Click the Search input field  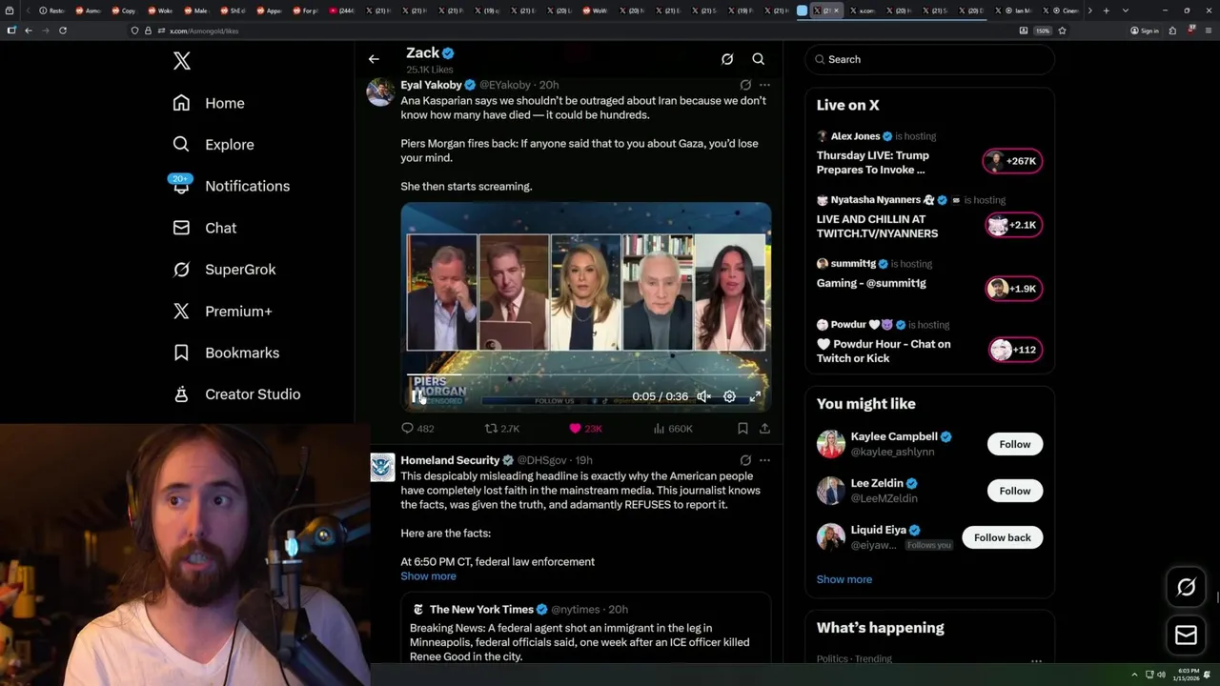click(x=929, y=59)
